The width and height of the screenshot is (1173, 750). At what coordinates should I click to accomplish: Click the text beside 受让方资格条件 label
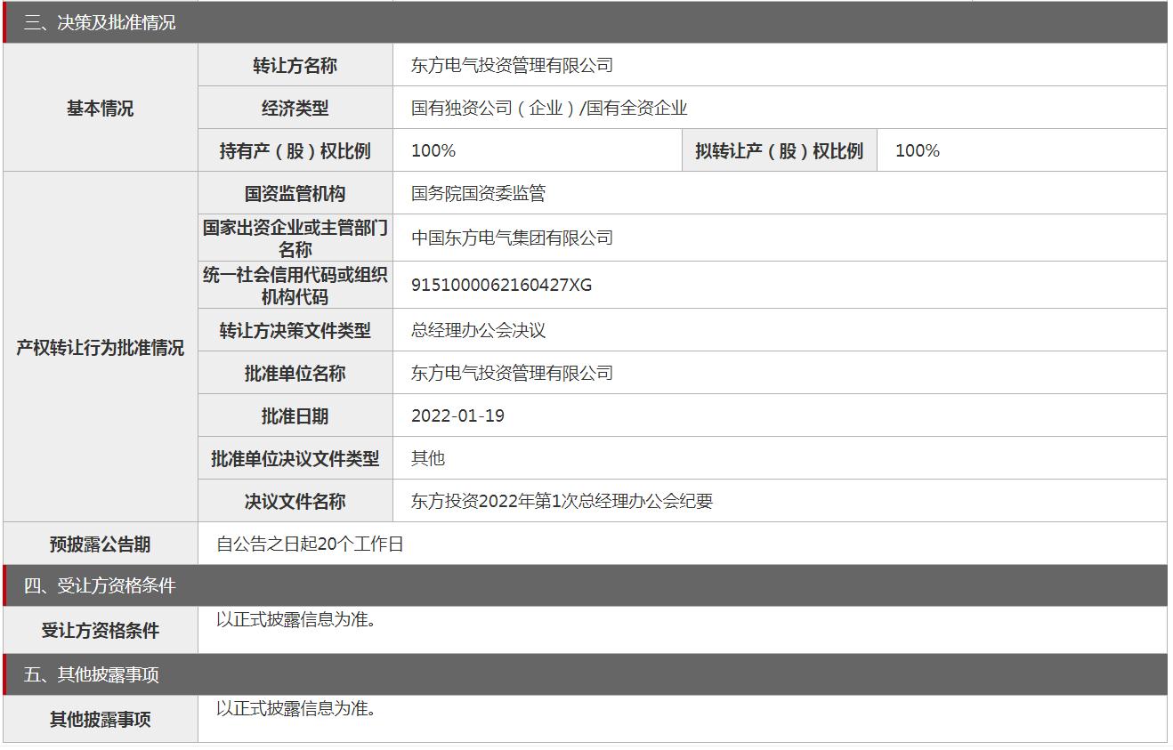[x=296, y=619]
